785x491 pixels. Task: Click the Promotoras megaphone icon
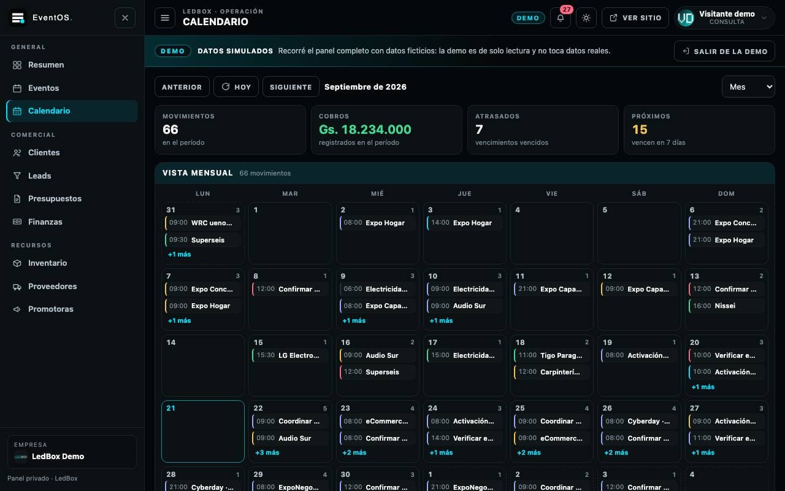click(17, 309)
